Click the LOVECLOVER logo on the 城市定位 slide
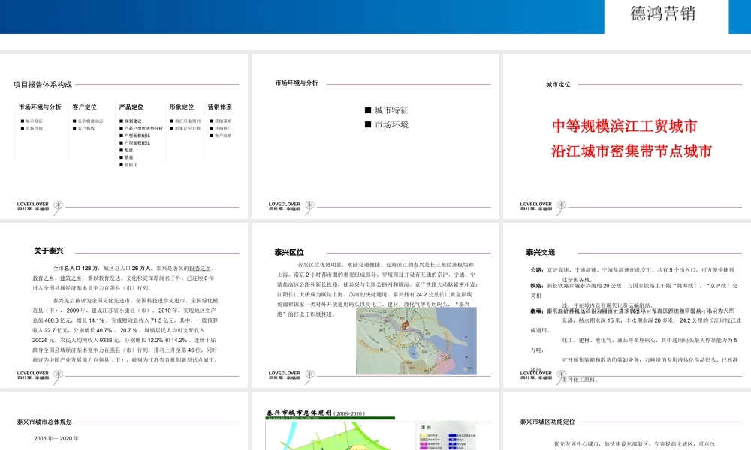The height and width of the screenshot is (450, 751). 543,206
